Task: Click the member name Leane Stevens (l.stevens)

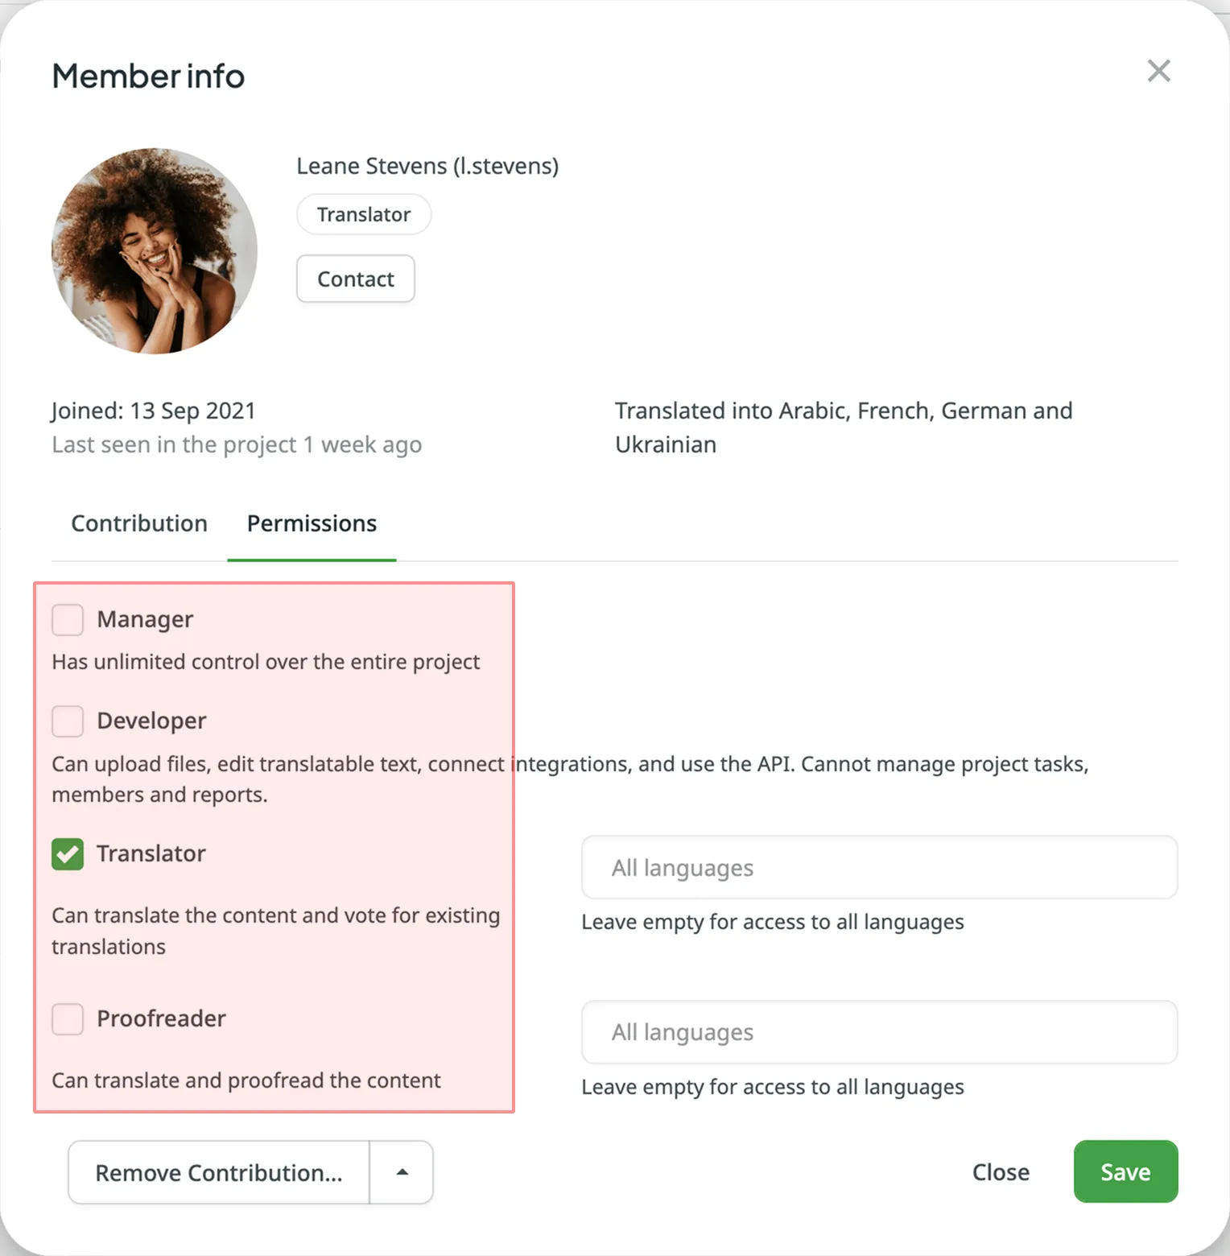Action: (427, 166)
